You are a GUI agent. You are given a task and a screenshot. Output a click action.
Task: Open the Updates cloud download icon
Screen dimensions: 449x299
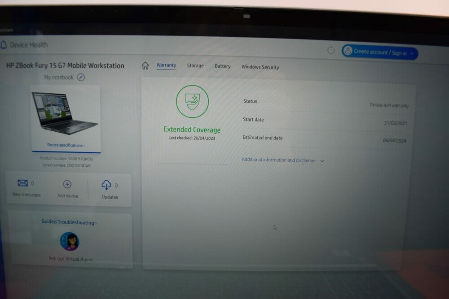(106, 185)
